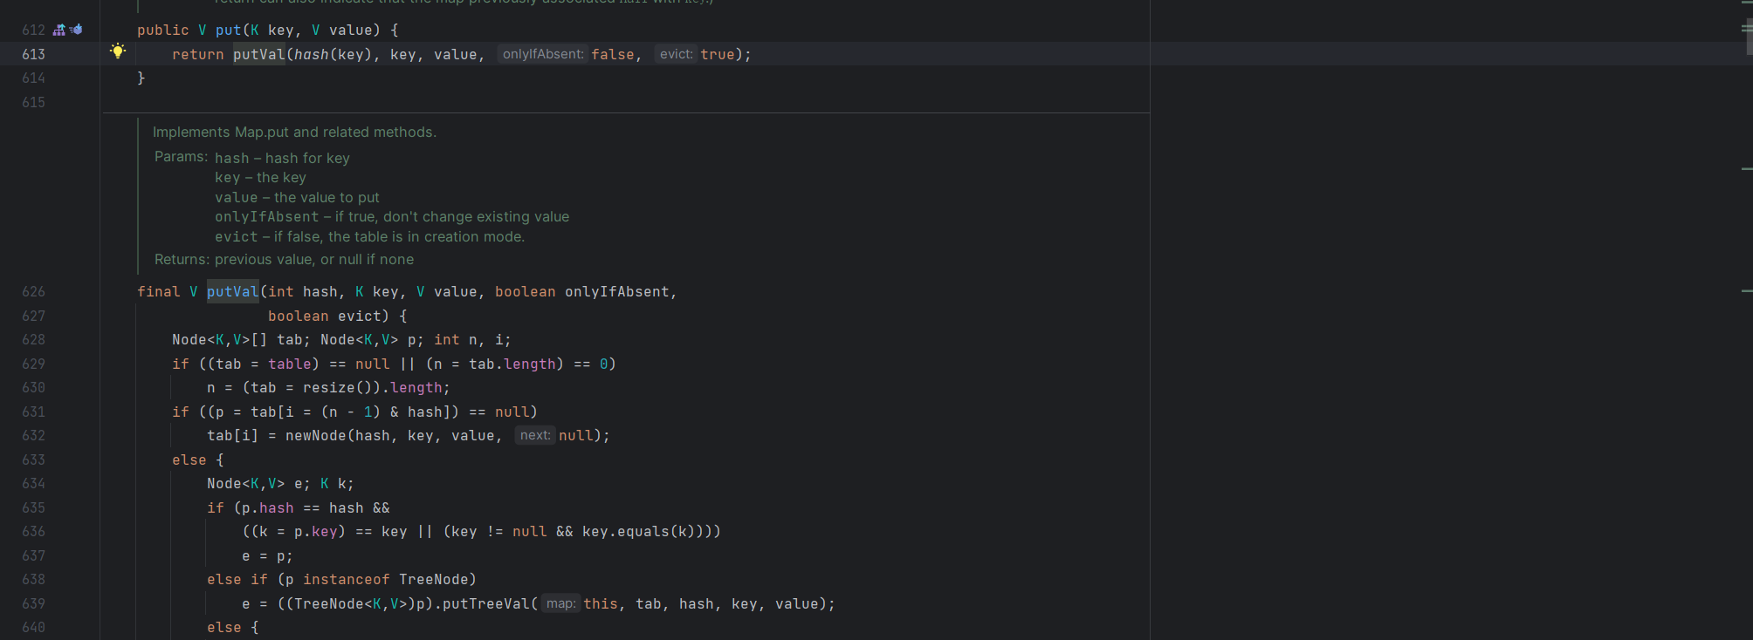Click line number 626 in the gutter
Viewport: 1753px width, 640px height.
pyautogui.click(x=33, y=291)
